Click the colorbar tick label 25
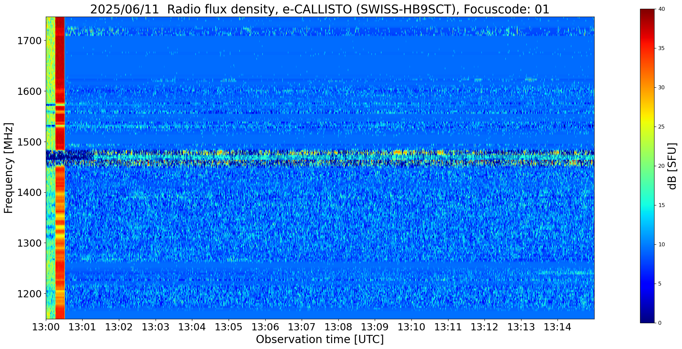 [x=661, y=127]
